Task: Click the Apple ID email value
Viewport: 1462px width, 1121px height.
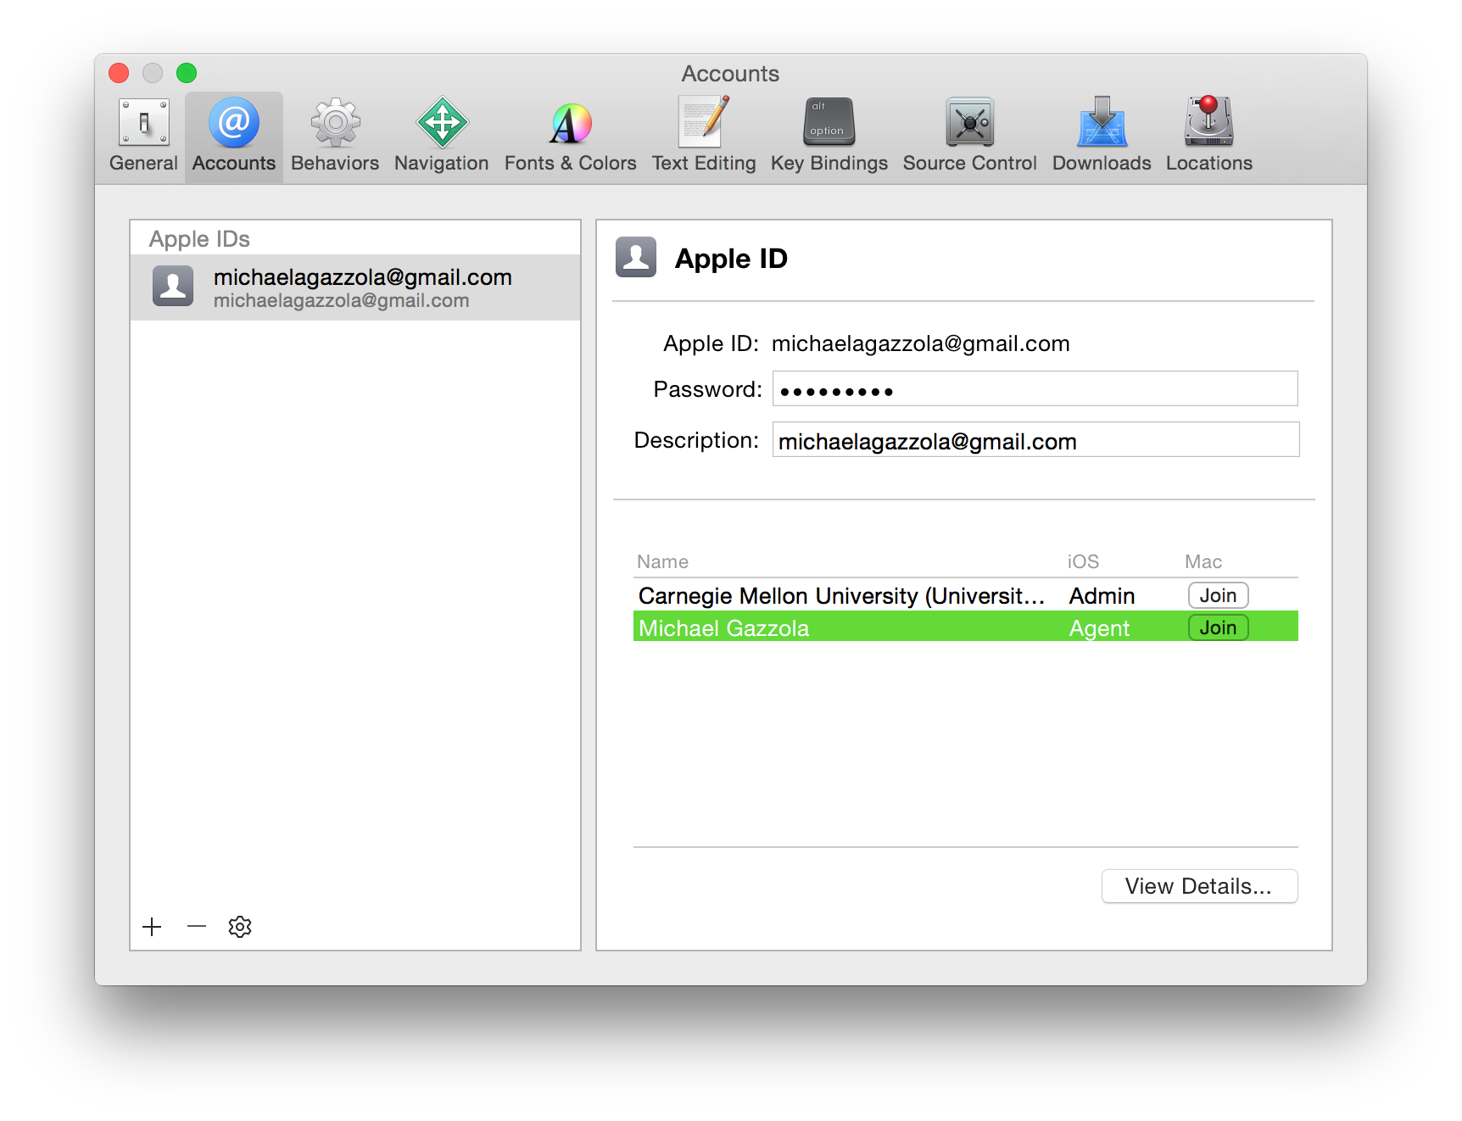Action: coord(920,343)
